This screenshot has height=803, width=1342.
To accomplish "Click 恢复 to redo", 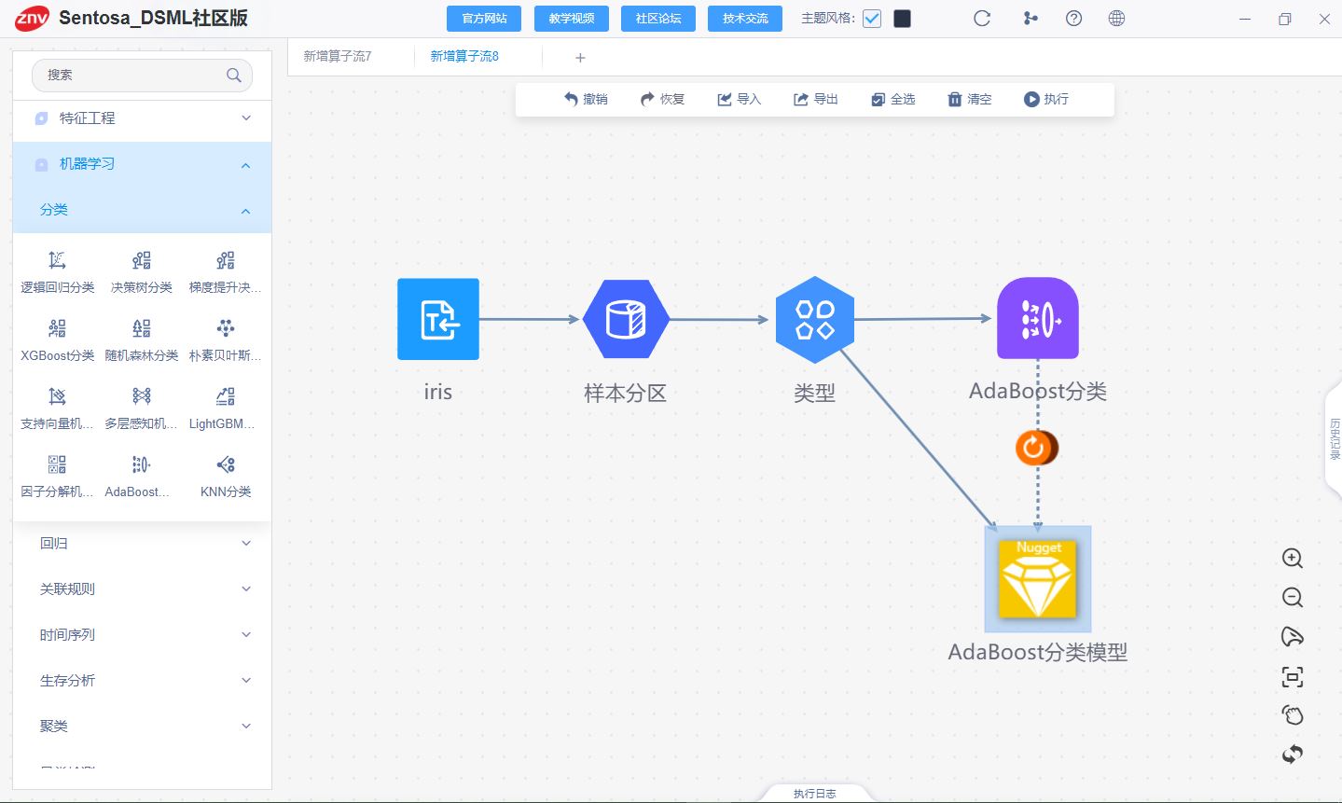I will [662, 99].
